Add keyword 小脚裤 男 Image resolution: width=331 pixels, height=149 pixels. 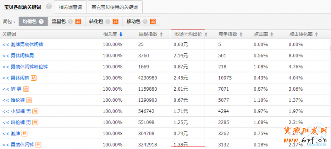[17, 111]
